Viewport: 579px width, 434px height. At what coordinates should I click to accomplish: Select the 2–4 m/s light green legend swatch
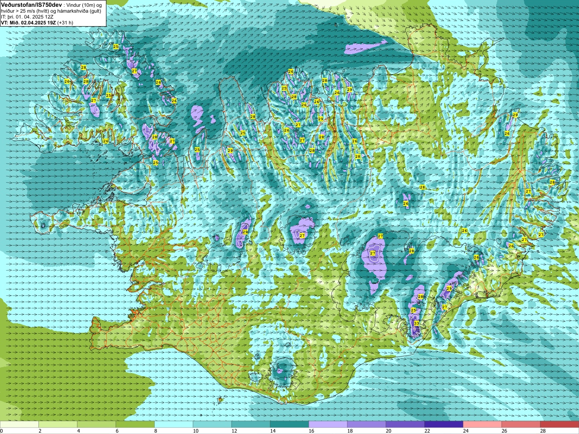(x=58, y=425)
